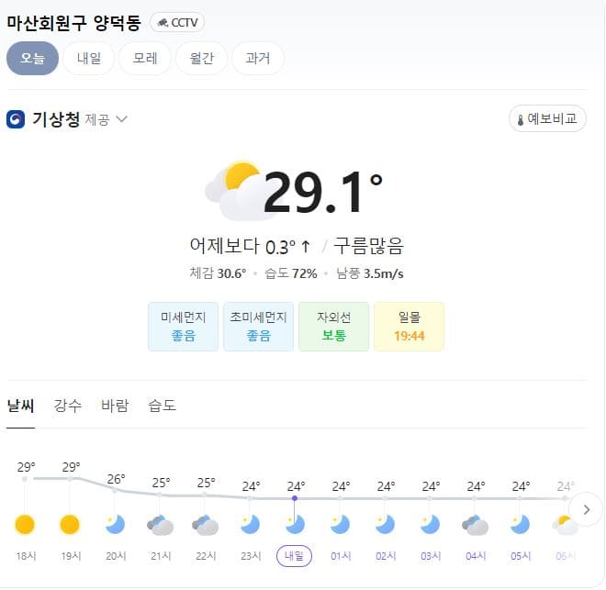
Task: Click the large partly cloudy weather icon
Action: click(x=236, y=191)
